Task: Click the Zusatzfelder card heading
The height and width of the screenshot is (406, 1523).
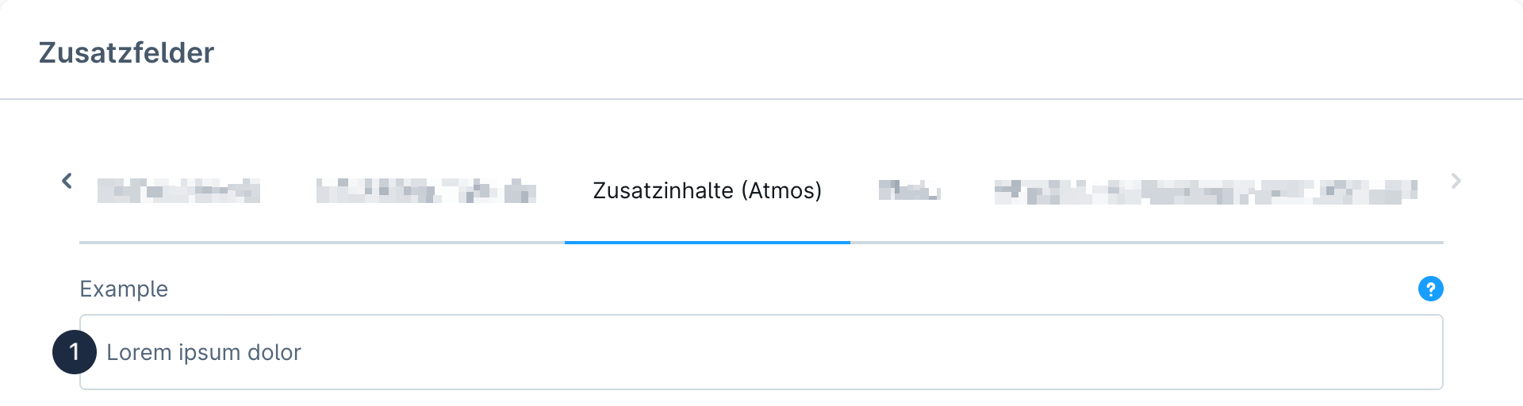Action: tap(127, 53)
